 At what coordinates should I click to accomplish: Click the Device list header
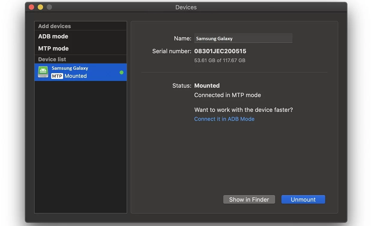click(52, 59)
